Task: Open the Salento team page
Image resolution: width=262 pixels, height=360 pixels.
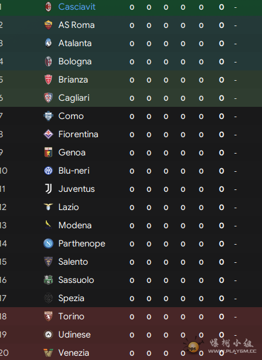Action: point(73,262)
